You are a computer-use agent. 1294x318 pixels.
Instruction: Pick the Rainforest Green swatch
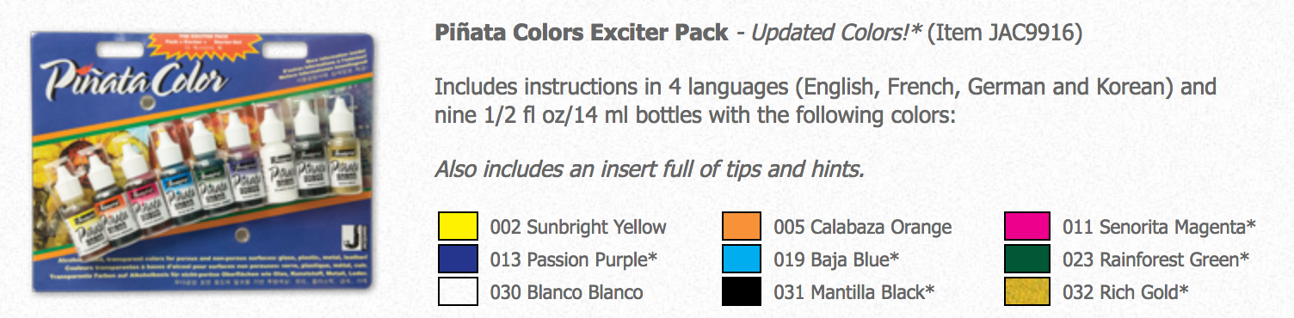(x=1027, y=260)
